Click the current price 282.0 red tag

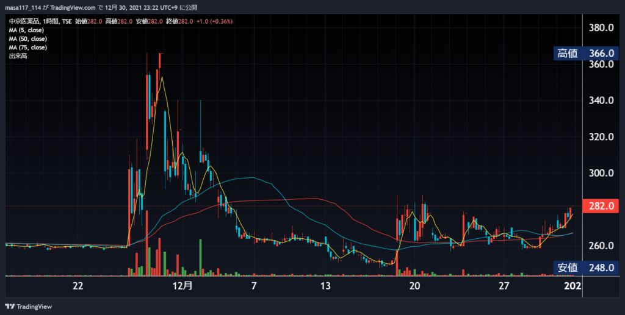point(601,206)
